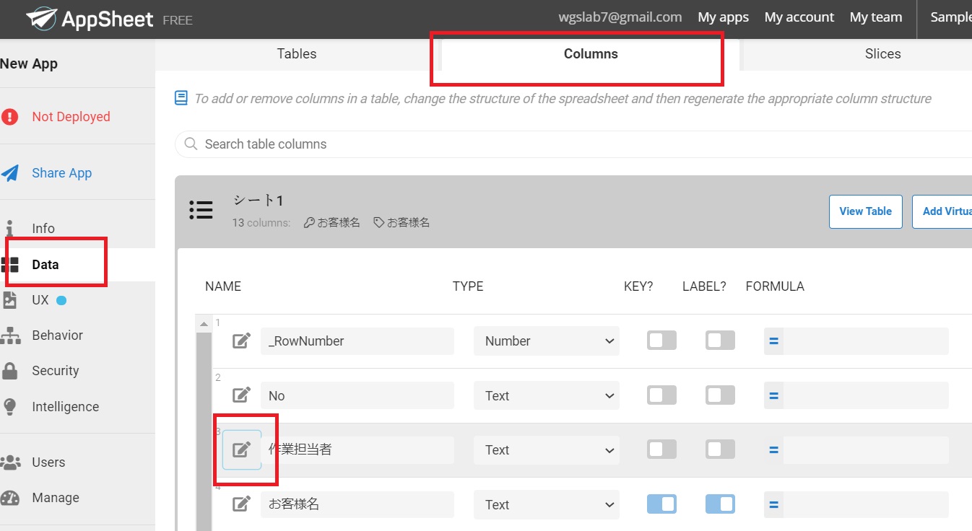This screenshot has width=972, height=531.
Task: Edit the No column with pencil icon
Action: (242, 395)
